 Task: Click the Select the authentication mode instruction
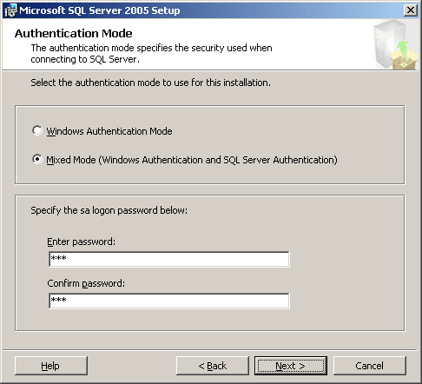coord(150,83)
